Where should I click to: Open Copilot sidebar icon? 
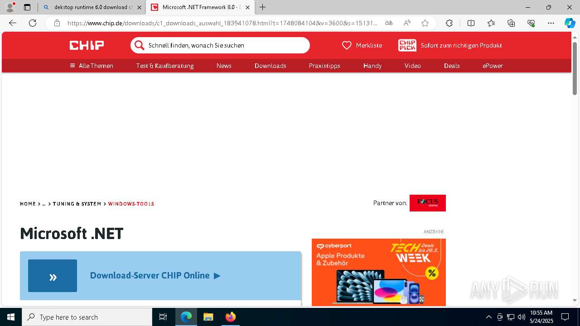click(x=570, y=23)
